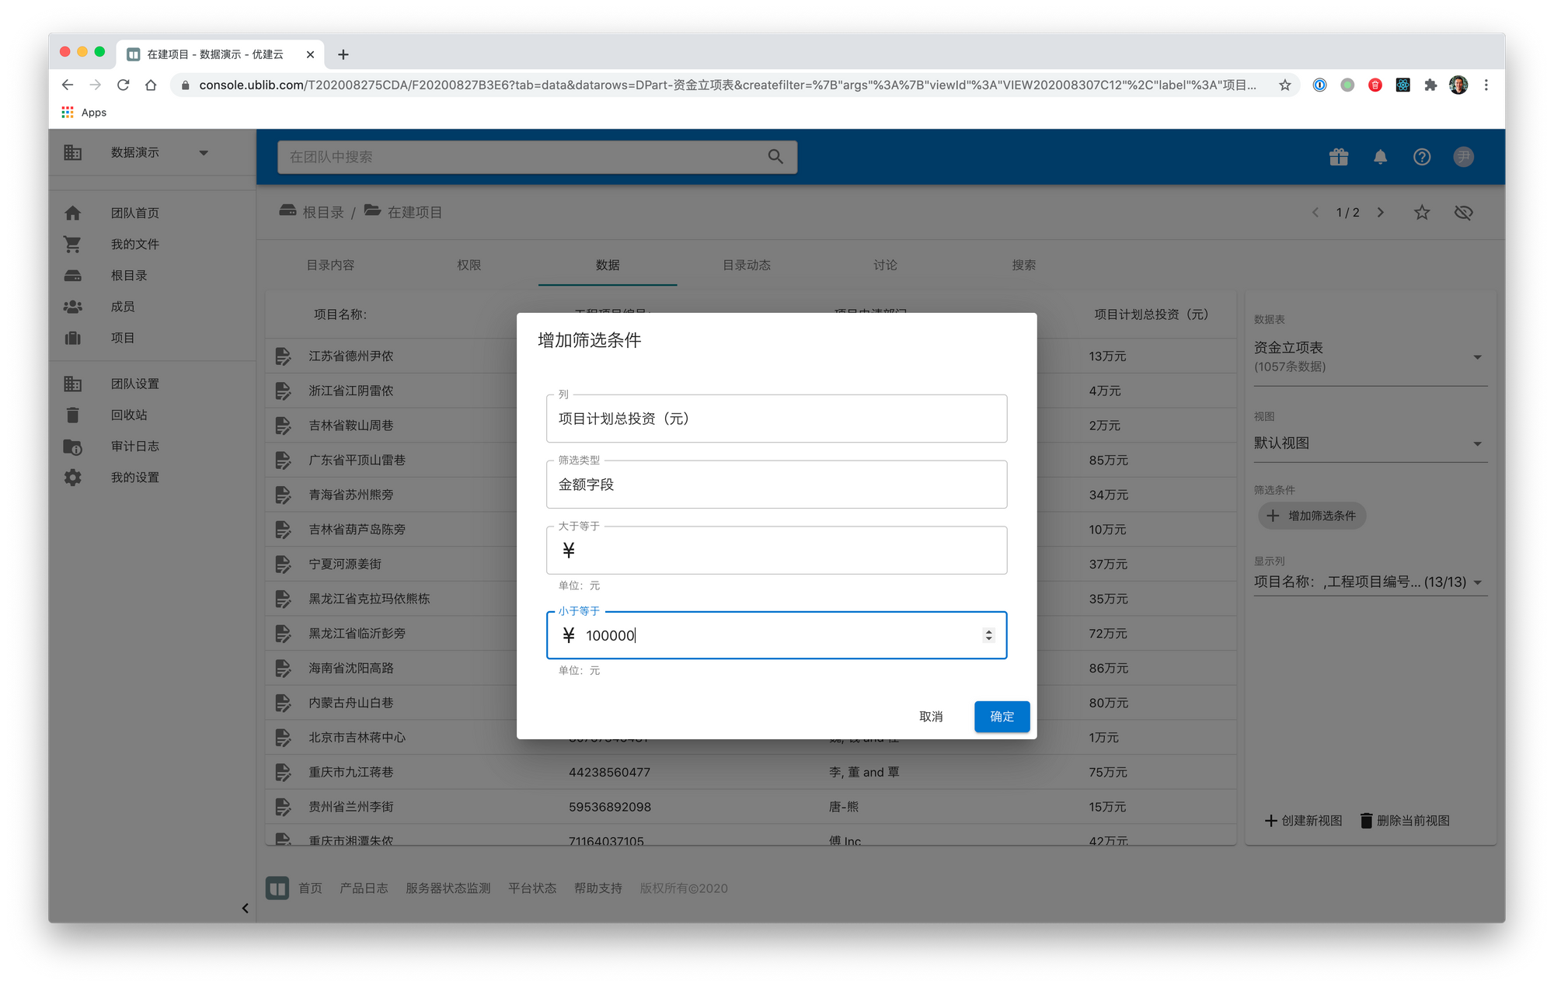Expand the 数据演示 team dropdown
1554x987 pixels.
[204, 153]
